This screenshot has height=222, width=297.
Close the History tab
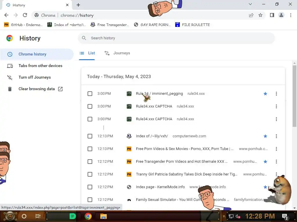67,5
